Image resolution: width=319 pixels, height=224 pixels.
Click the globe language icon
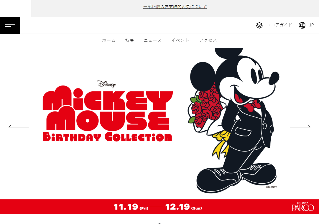coord(302,25)
